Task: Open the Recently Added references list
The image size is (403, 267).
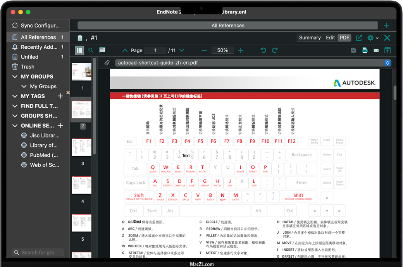Action: [x=39, y=47]
